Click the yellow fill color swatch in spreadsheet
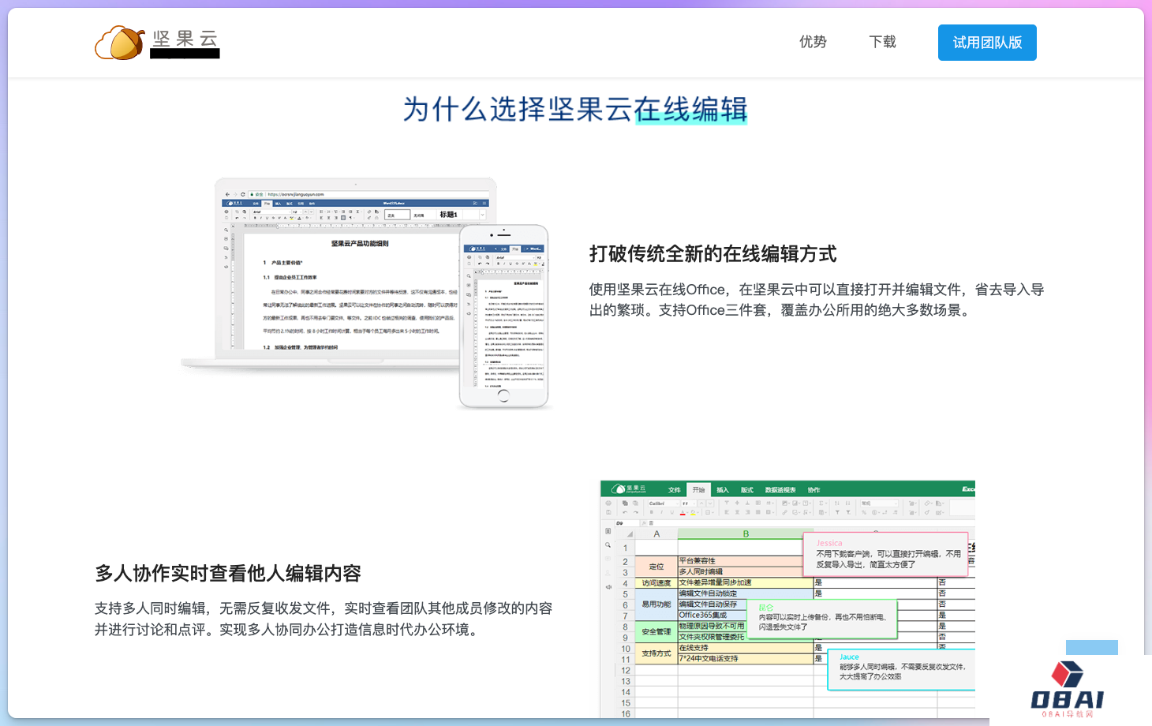The width and height of the screenshot is (1152, 726). click(x=694, y=513)
